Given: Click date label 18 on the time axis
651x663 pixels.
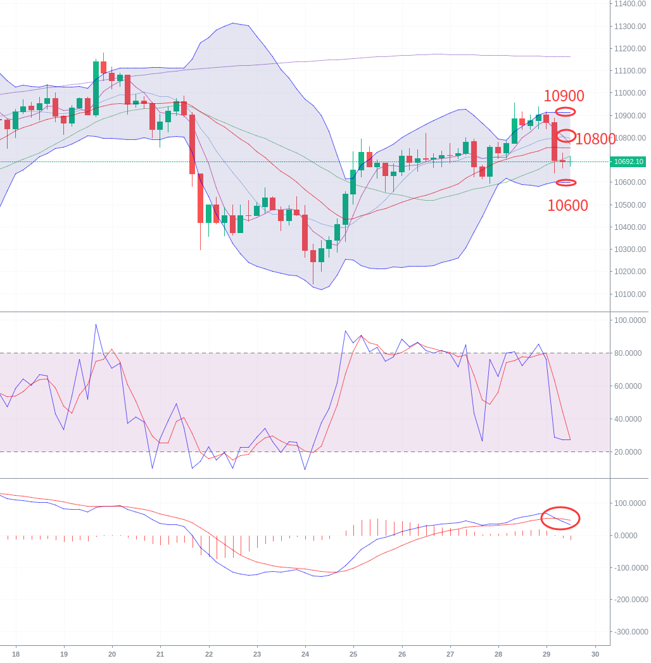Looking at the screenshot, I should click(x=16, y=654).
